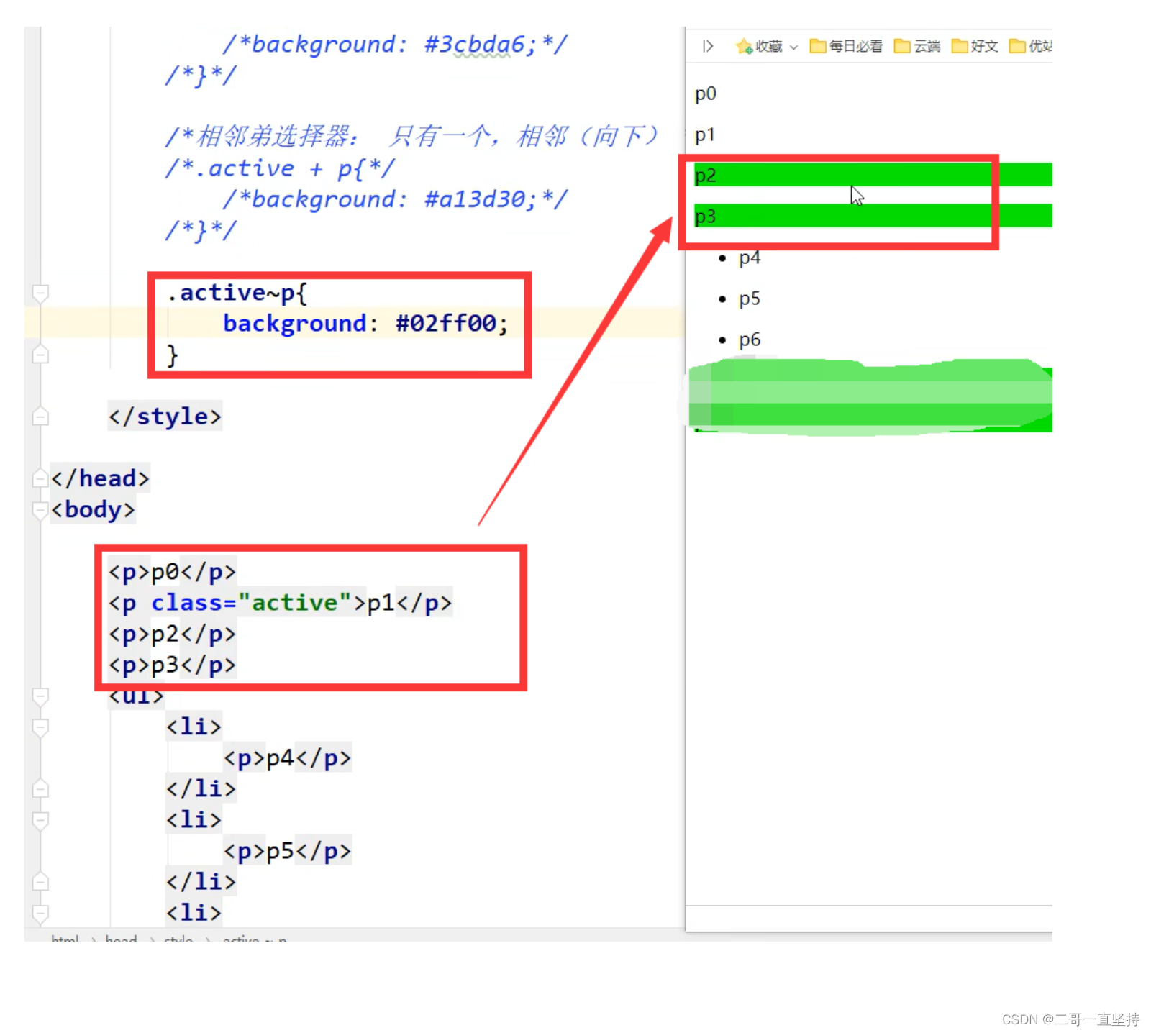Click the <p>p4</p> code line
Image resolution: width=1151 pixels, height=1033 pixels.
[x=287, y=757]
